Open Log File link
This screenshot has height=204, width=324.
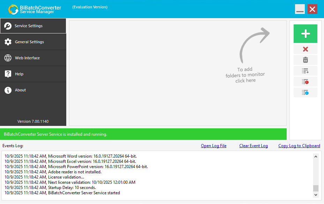[x=213, y=146]
